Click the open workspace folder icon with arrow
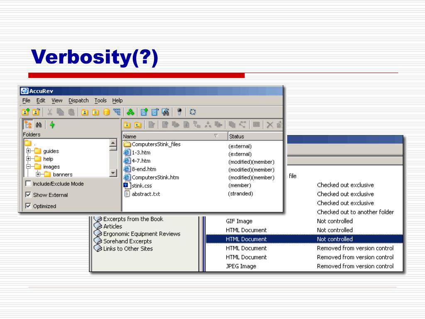 point(36,112)
